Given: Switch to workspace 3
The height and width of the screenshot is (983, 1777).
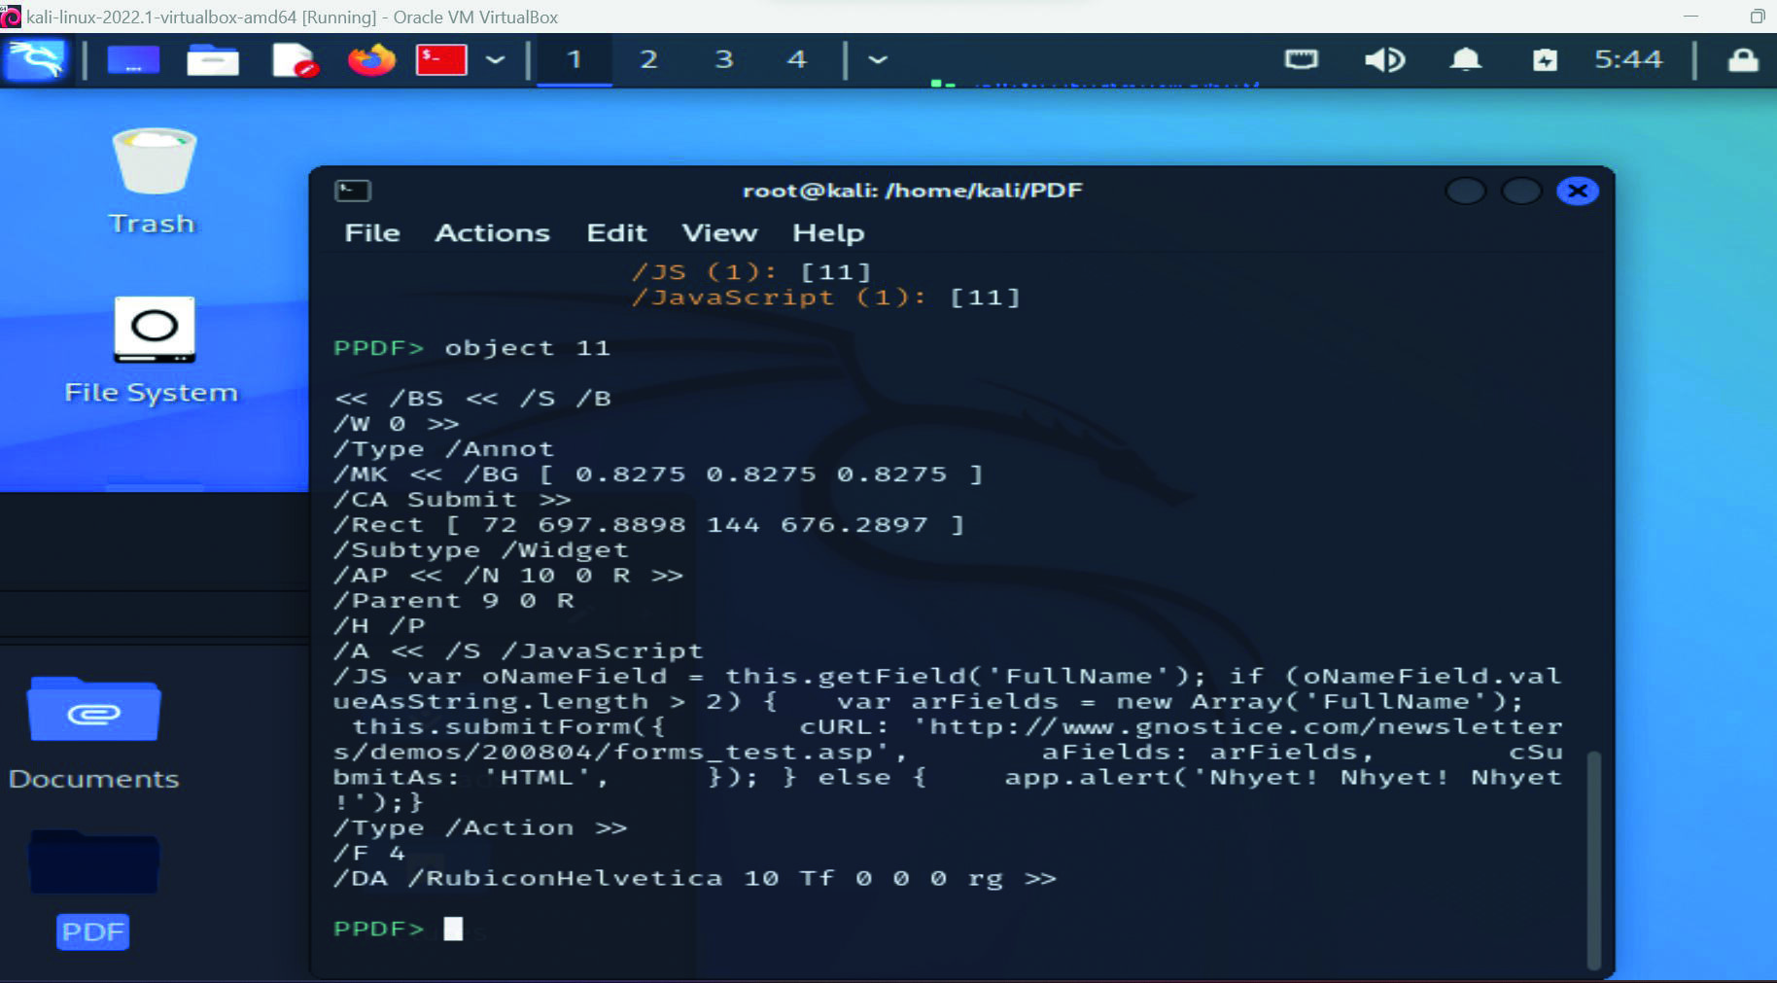Looking at the screenshot, I should [723, 60].
